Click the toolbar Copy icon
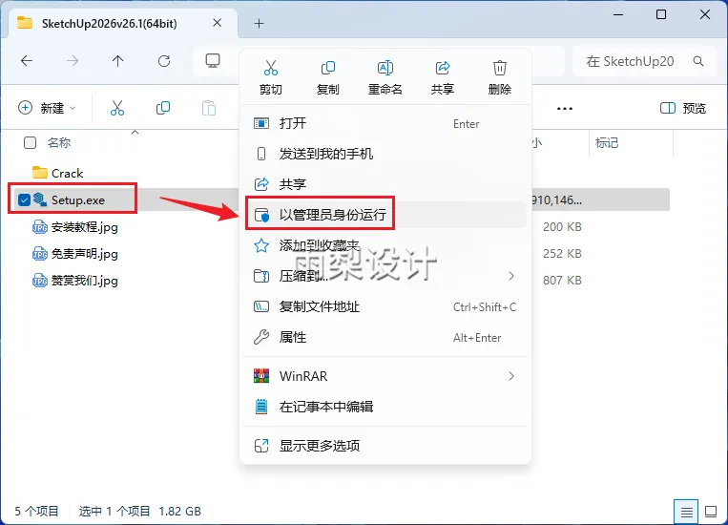This screenshot has height=525, width=728. (163, 108)
